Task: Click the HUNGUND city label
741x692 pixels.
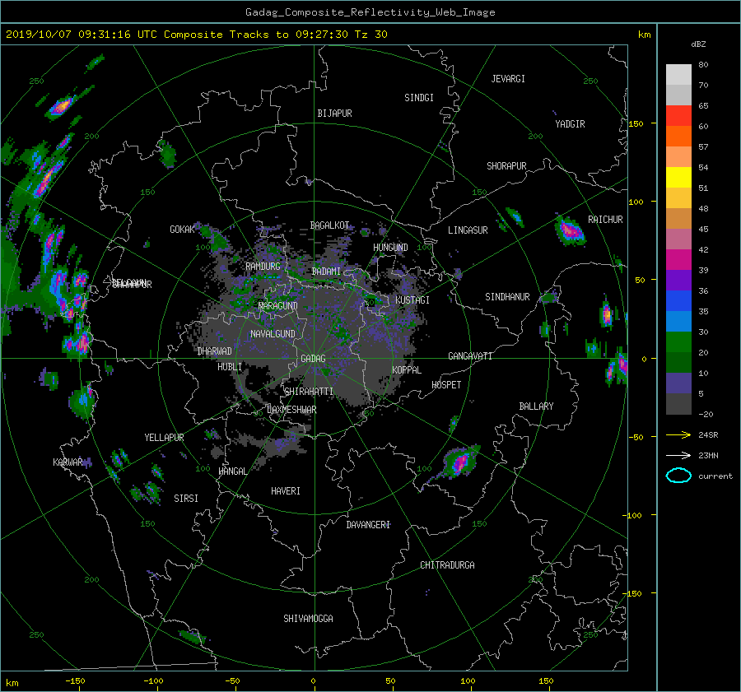Action: 390,248
